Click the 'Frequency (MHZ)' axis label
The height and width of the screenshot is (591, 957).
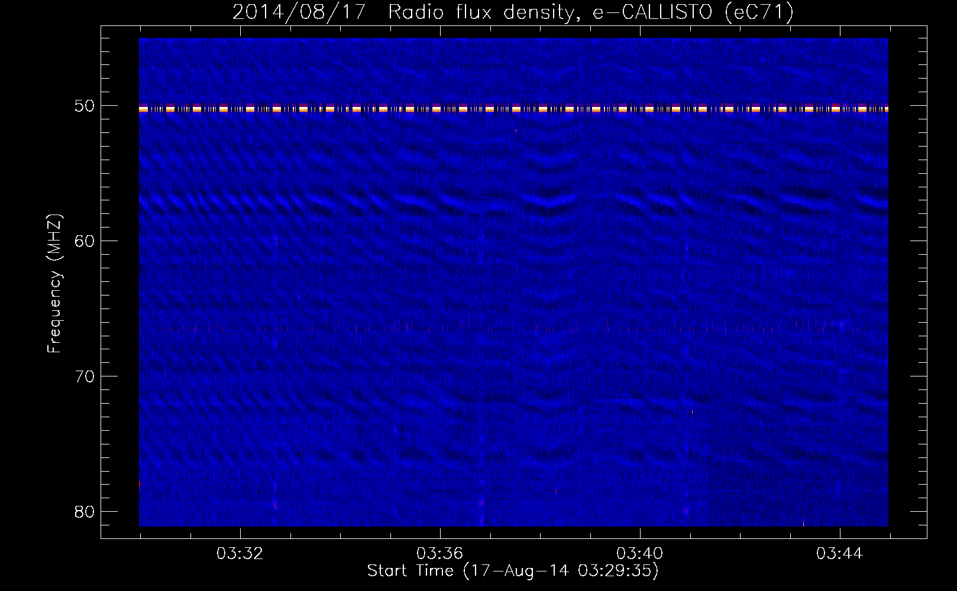[54, 284]
